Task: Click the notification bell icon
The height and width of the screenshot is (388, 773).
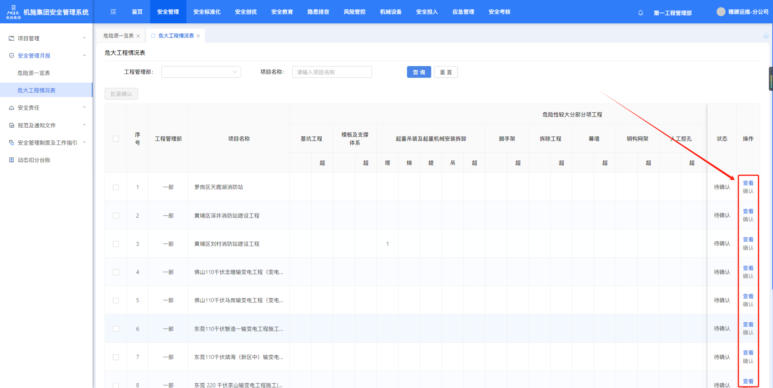Action: point(641,12)
